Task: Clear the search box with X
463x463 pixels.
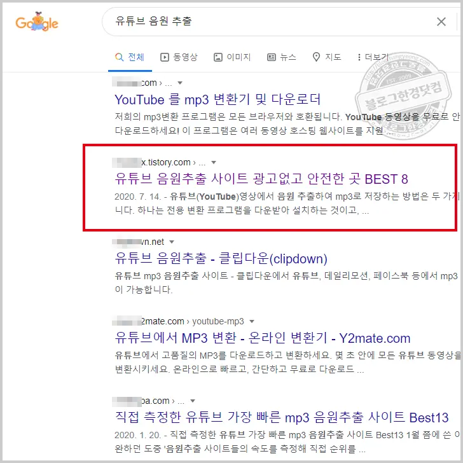Action: 441,22
